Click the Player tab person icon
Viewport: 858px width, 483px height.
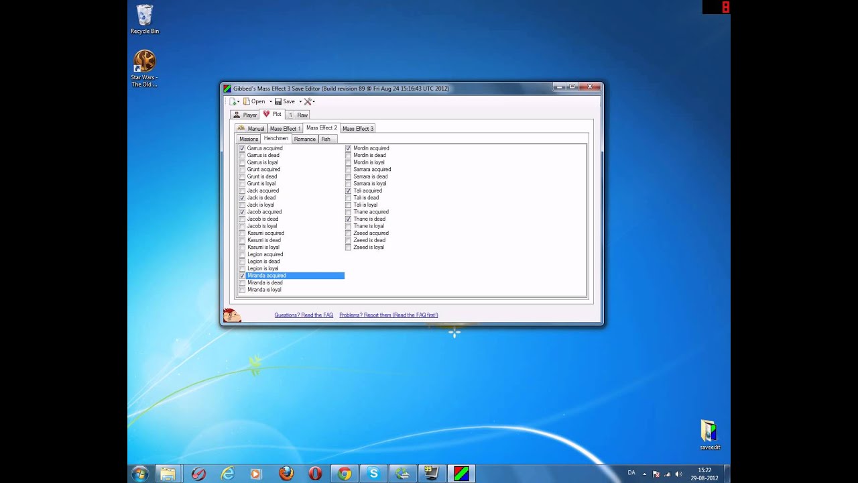point(237,115)
